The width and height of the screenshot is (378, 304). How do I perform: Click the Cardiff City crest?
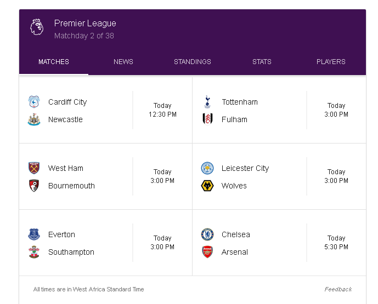click(34, 102)
